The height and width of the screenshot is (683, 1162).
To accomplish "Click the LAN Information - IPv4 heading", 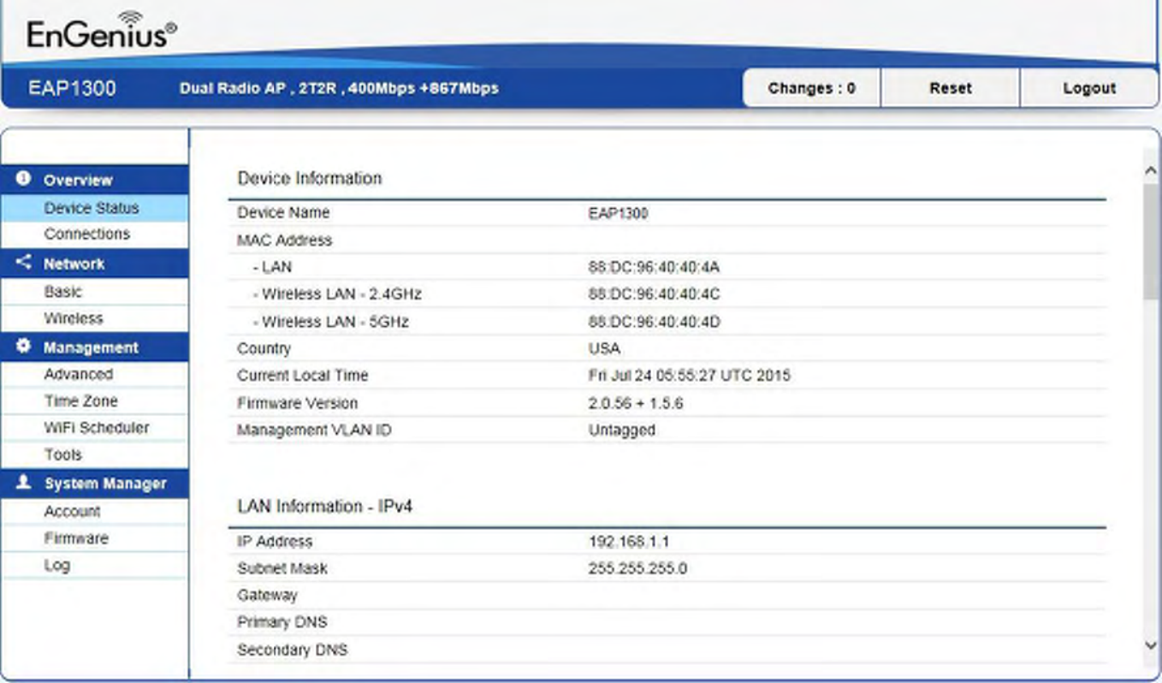I will pos(324,507).
